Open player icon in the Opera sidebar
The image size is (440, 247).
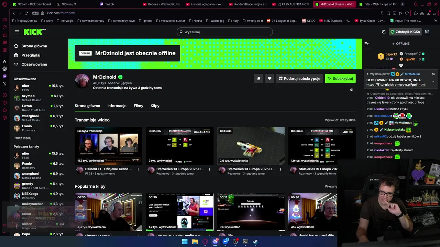4,95
